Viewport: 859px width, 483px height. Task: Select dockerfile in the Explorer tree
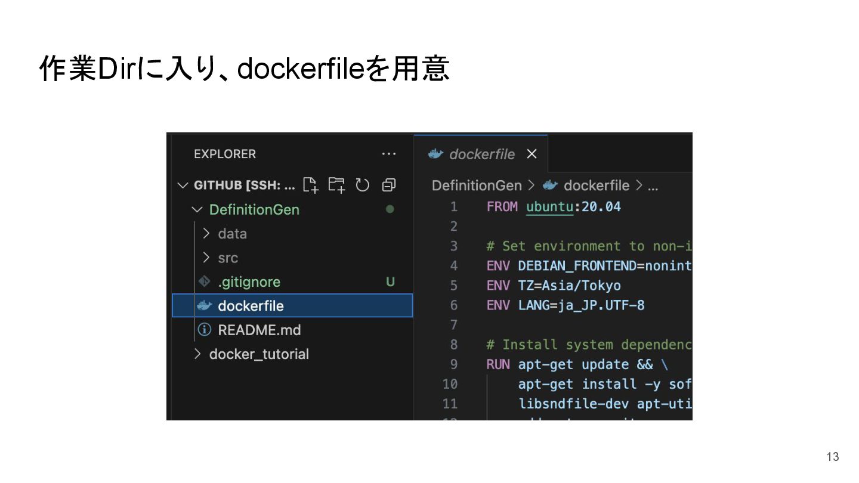coord(292,305)
